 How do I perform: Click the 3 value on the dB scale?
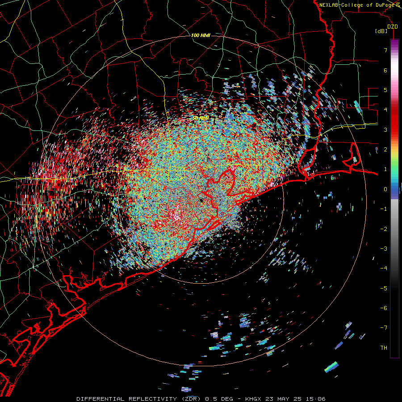click(x=385, y=130)
